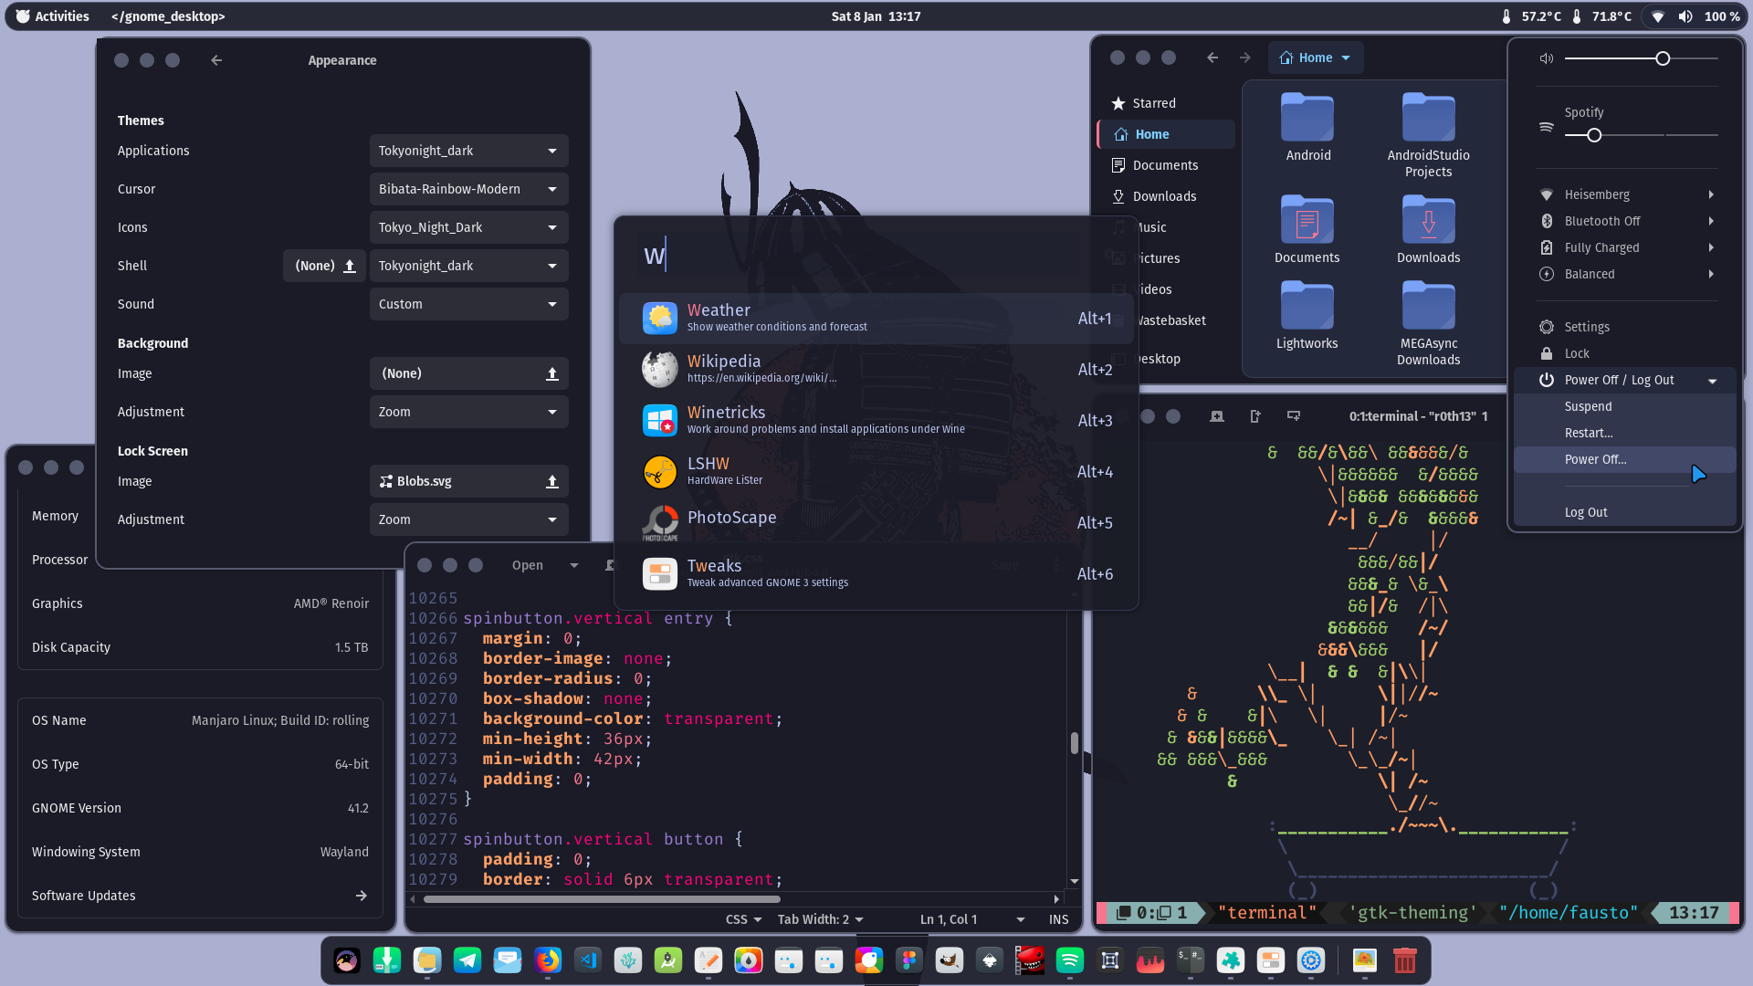The image size is (1753, 986).
Task: Click the Weather app icon in results
Action: coord(659,319)
